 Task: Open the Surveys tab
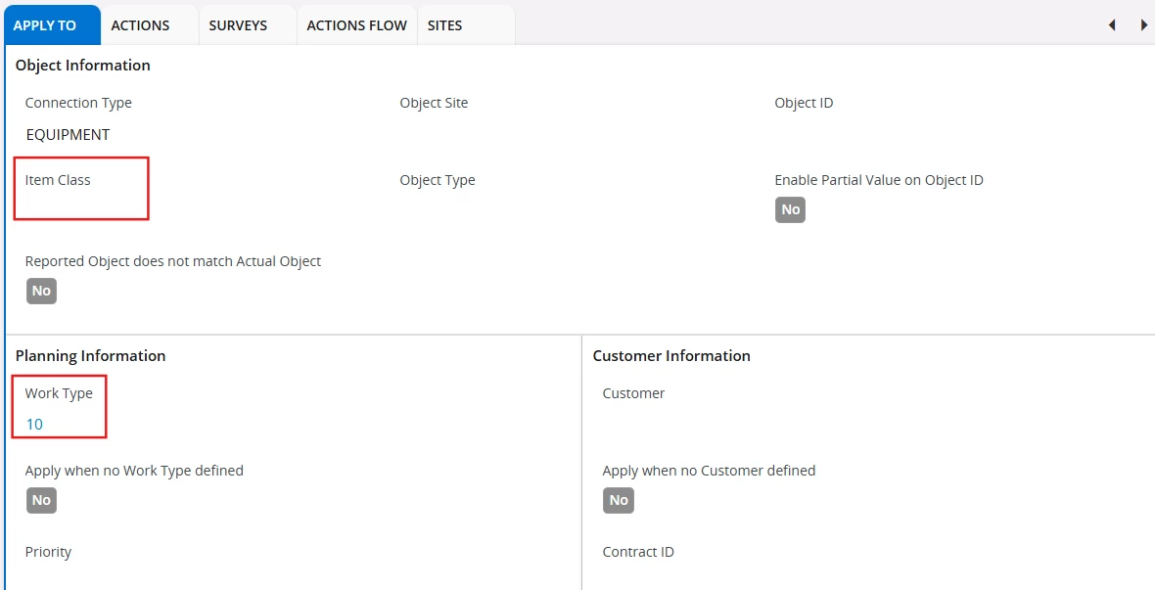pyautogui.click(x=238, y=25)
